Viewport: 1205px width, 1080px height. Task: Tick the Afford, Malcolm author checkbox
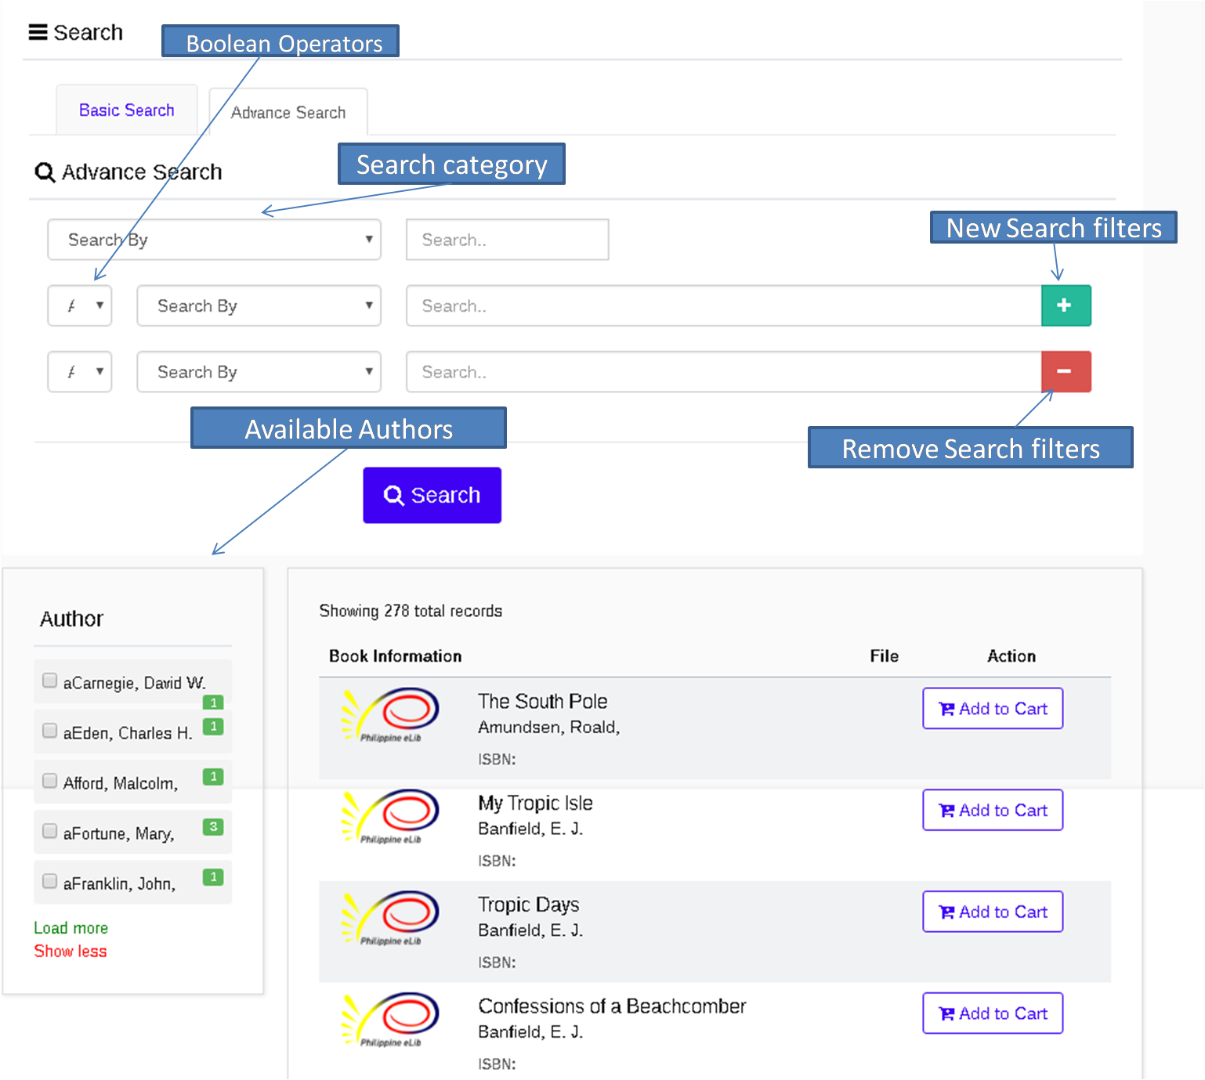pyautogui.click(x=50, y=781)
